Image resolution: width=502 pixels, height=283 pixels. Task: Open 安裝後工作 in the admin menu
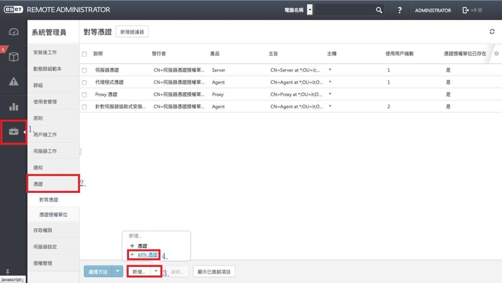(x=53, y=52)
